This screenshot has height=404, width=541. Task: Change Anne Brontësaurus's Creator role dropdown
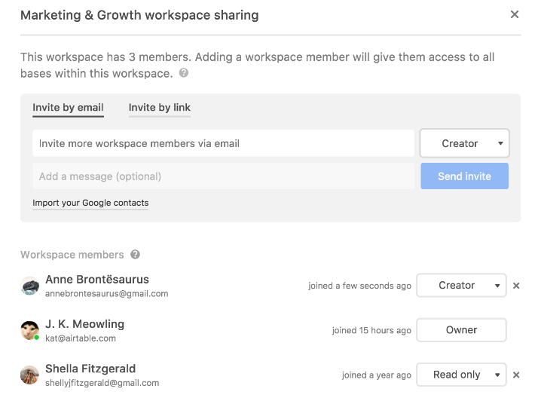coord(461,286)
